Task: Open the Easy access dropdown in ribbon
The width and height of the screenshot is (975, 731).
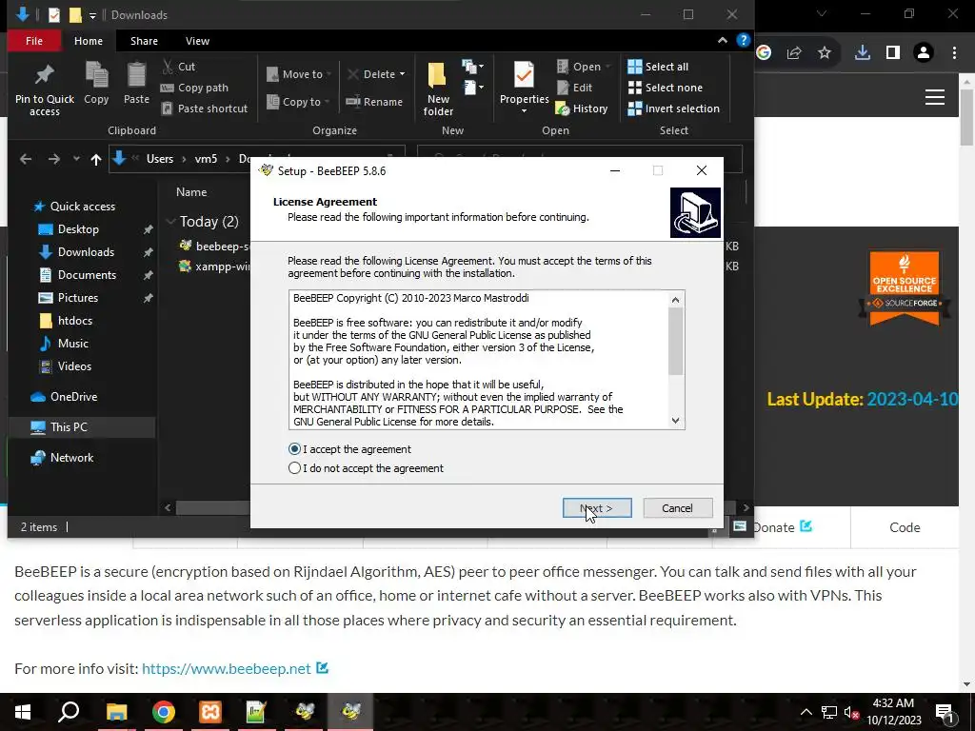Action: pos(472,87)
